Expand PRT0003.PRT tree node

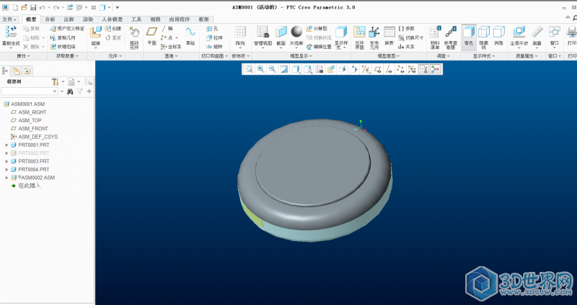(x=6, y=161)
